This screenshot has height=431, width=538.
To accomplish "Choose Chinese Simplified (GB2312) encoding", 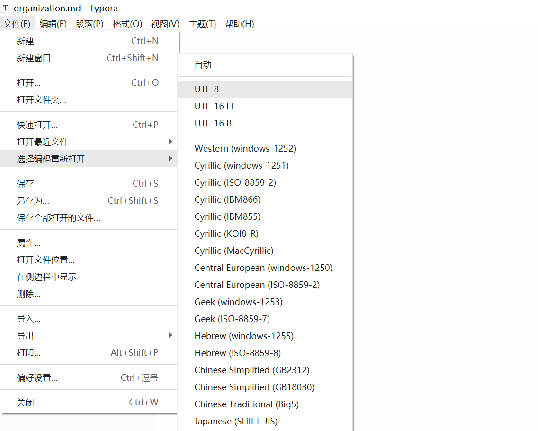I will pos(252,370).
